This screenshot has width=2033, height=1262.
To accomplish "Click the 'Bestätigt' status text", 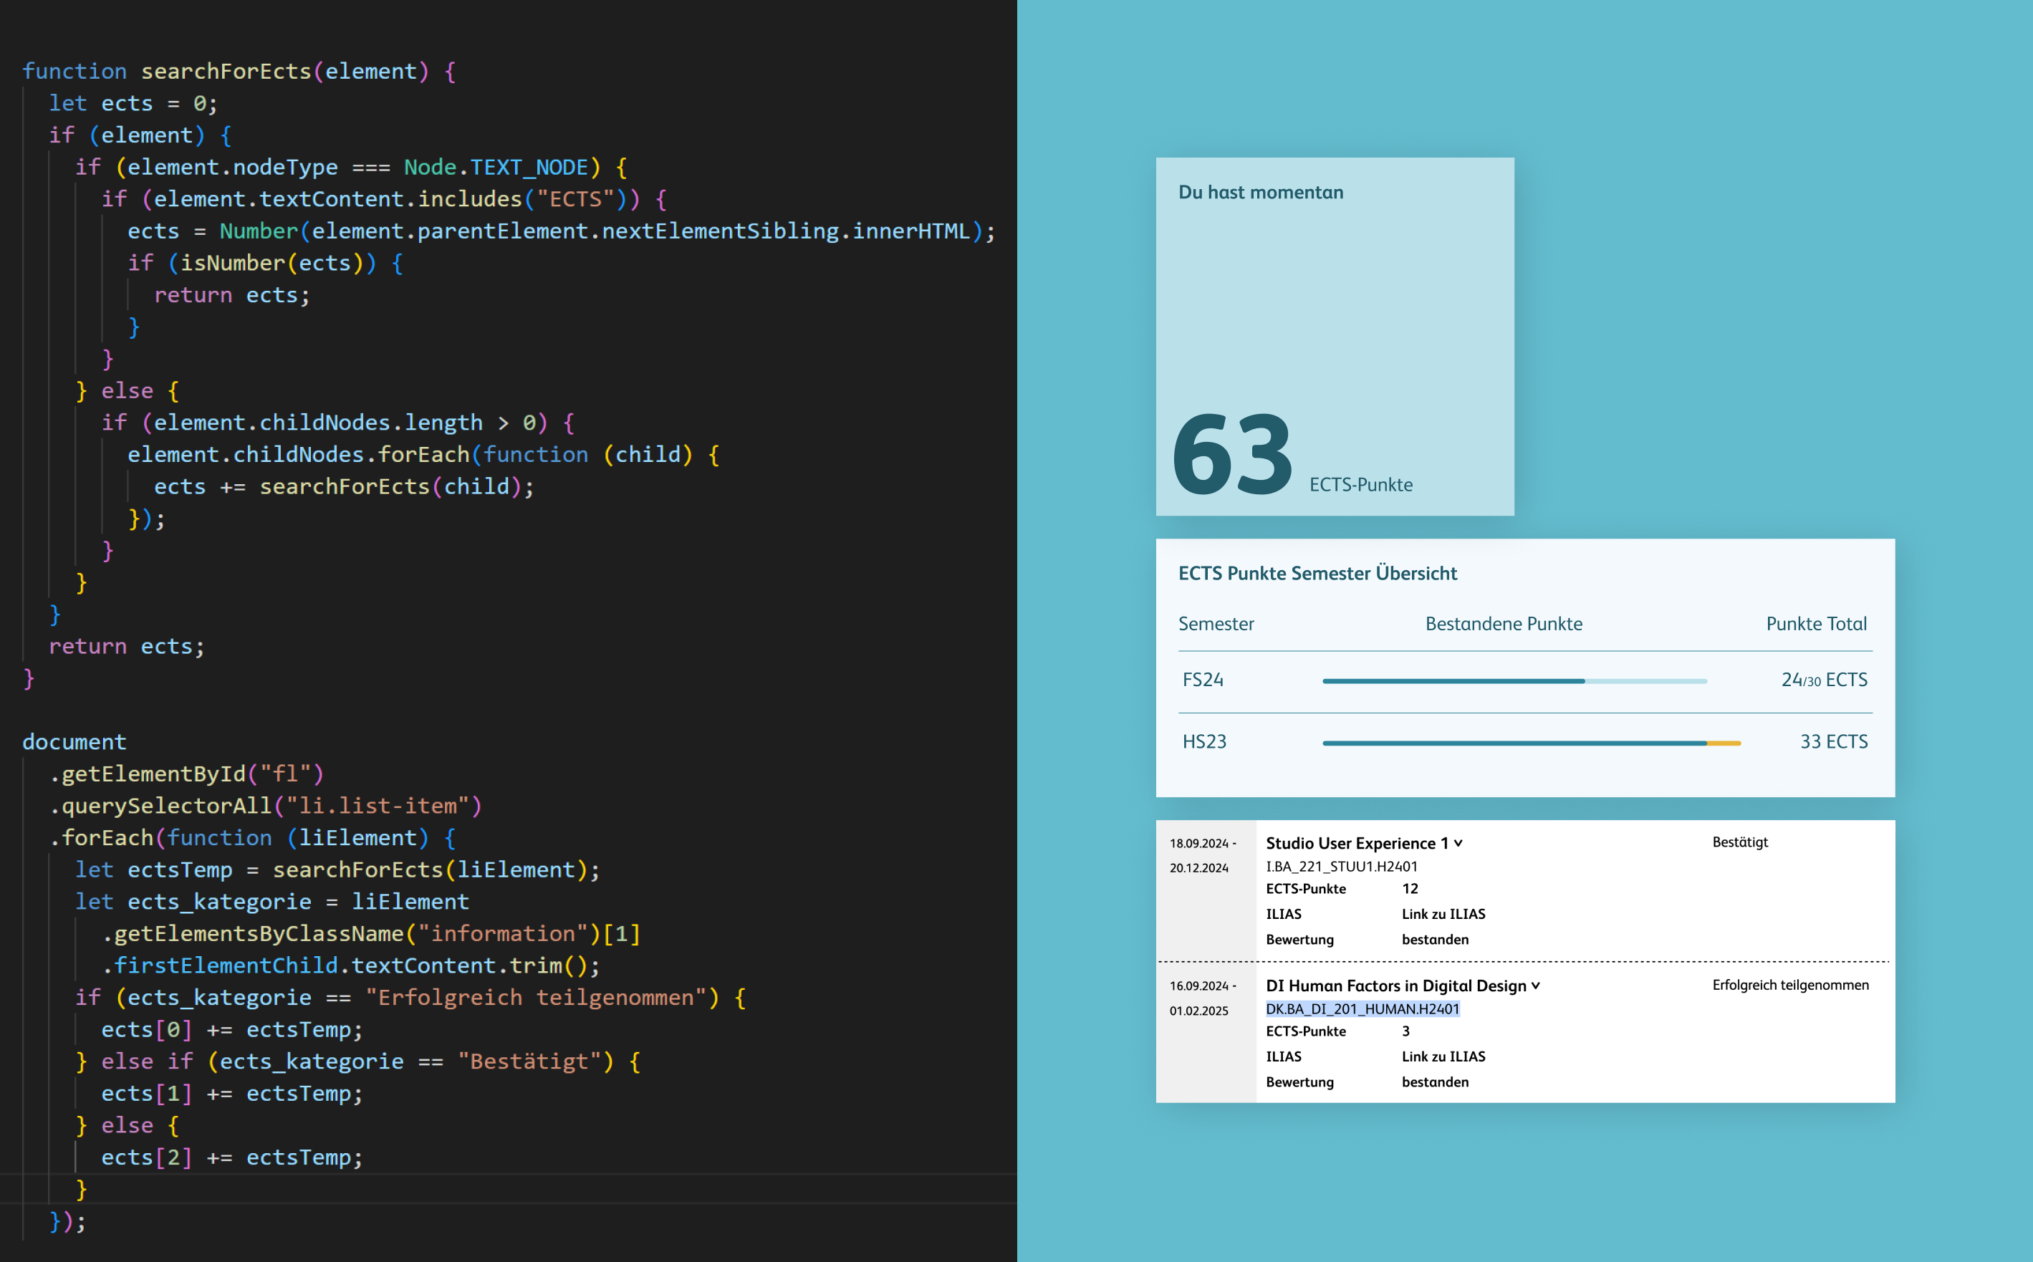I will tap(1740, 842).
